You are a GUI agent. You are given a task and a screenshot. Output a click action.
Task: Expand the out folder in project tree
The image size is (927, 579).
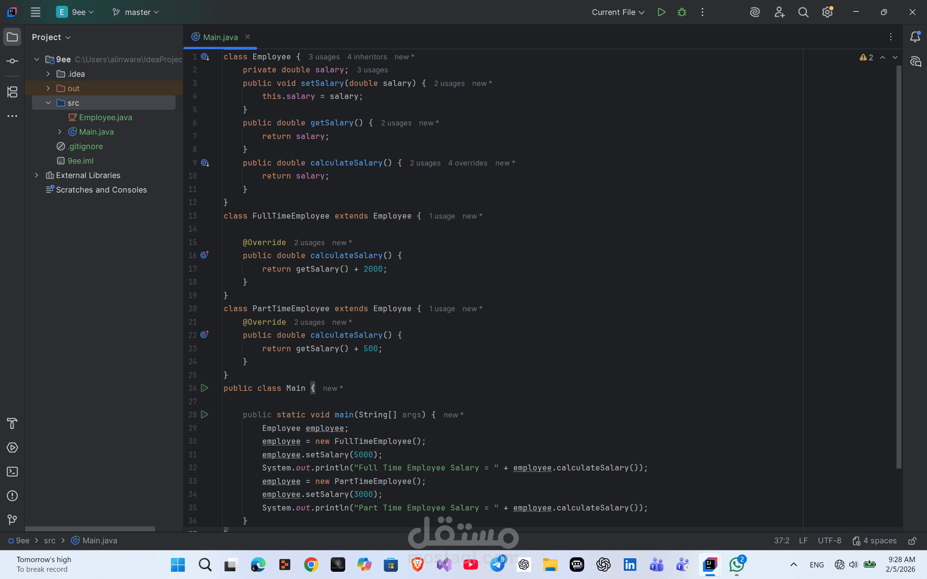coord(48,88)
